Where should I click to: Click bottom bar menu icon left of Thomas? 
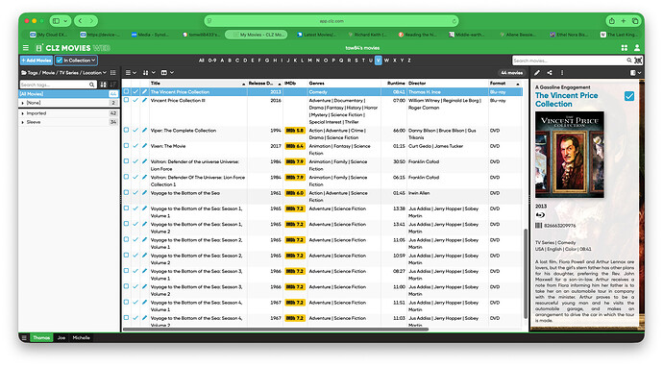click(24, 337)
